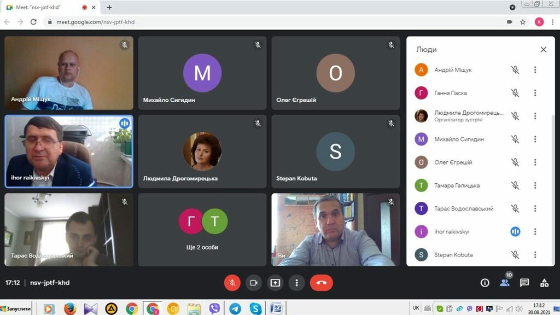Bookmark page with the star icon
The width and height of the screenshot is (560, 315).
coord(523,22)
